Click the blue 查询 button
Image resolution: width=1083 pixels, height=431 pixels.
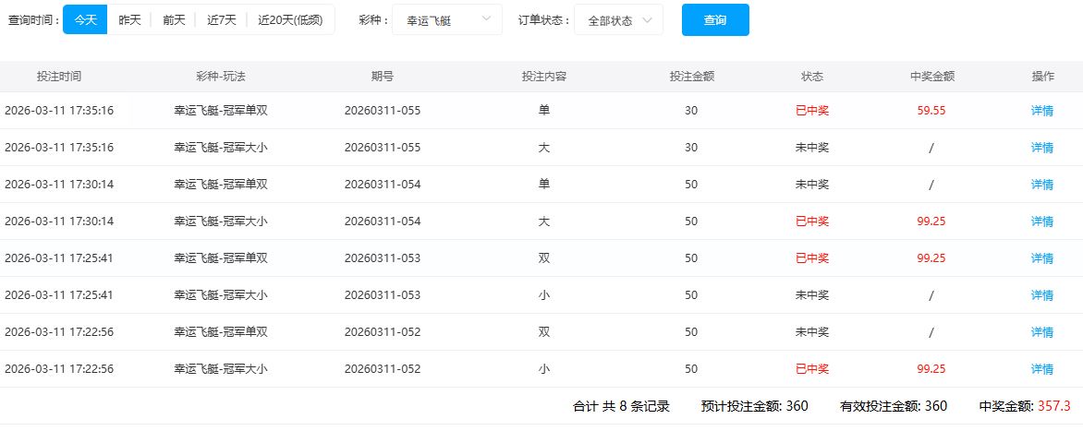point(714,19)
